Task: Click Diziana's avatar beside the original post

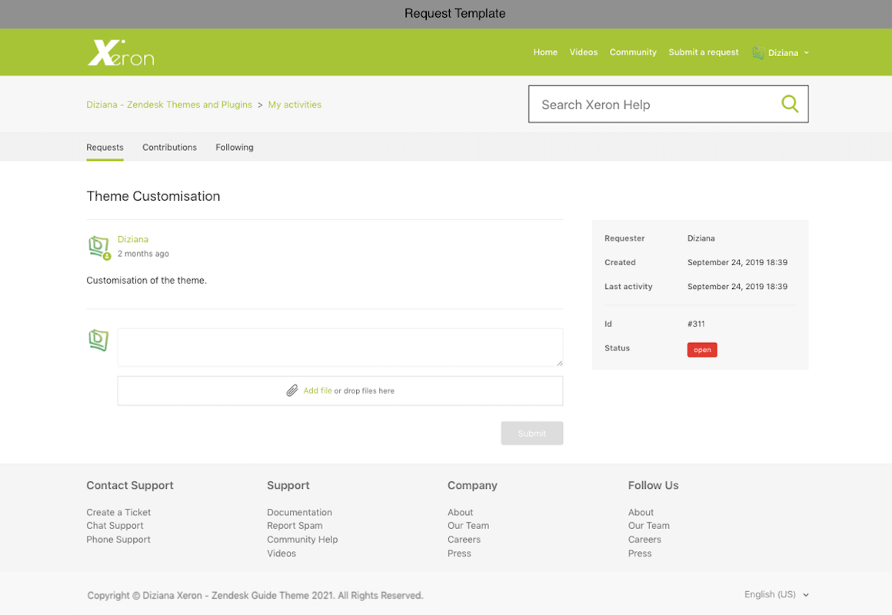Action: [x=98, y=247]
